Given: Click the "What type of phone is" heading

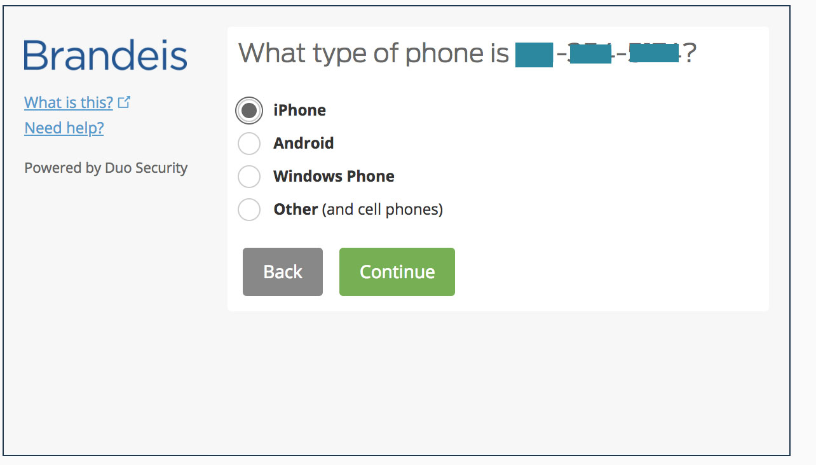Looking at the screenshot, I should click(374, 54).
